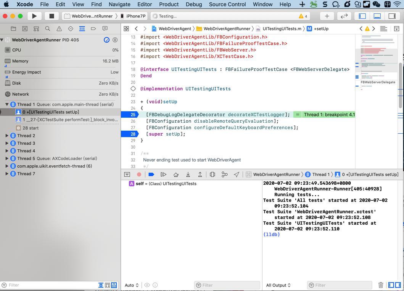Show the 4 warnings in activity bar

(303, 16)
